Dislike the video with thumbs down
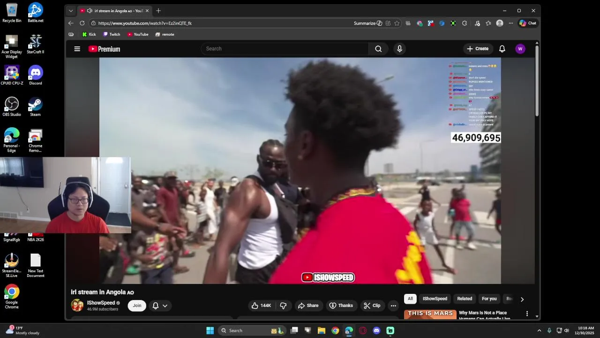 283,306
